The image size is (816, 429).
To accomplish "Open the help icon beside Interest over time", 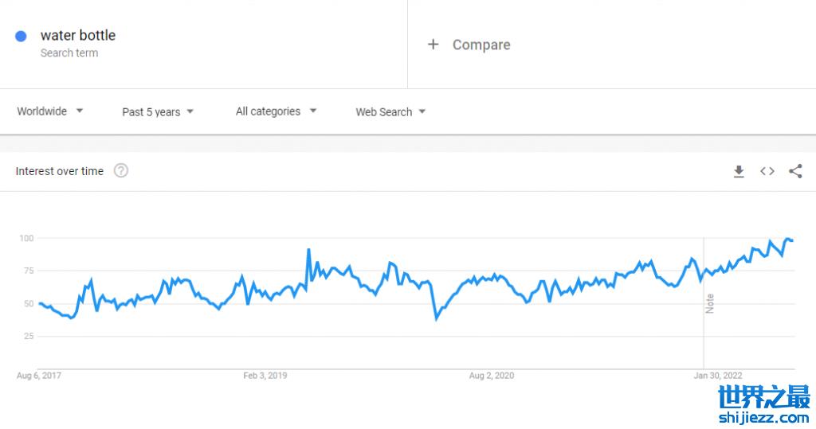I will [x=121, y=170].
